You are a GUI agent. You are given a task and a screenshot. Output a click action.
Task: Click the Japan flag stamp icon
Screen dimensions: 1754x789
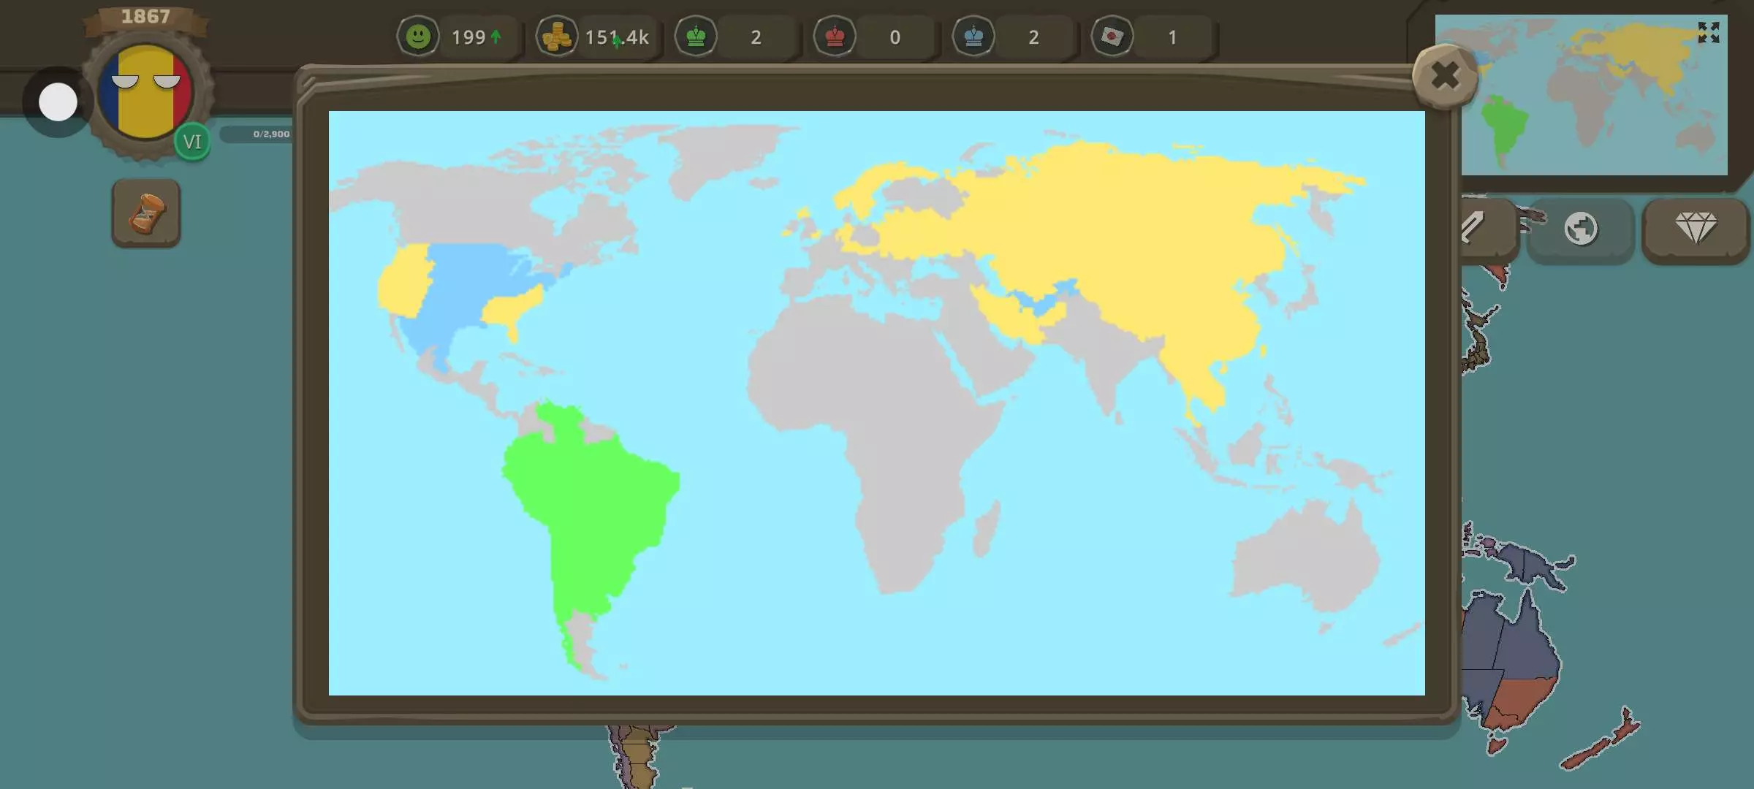point(1112,37)
